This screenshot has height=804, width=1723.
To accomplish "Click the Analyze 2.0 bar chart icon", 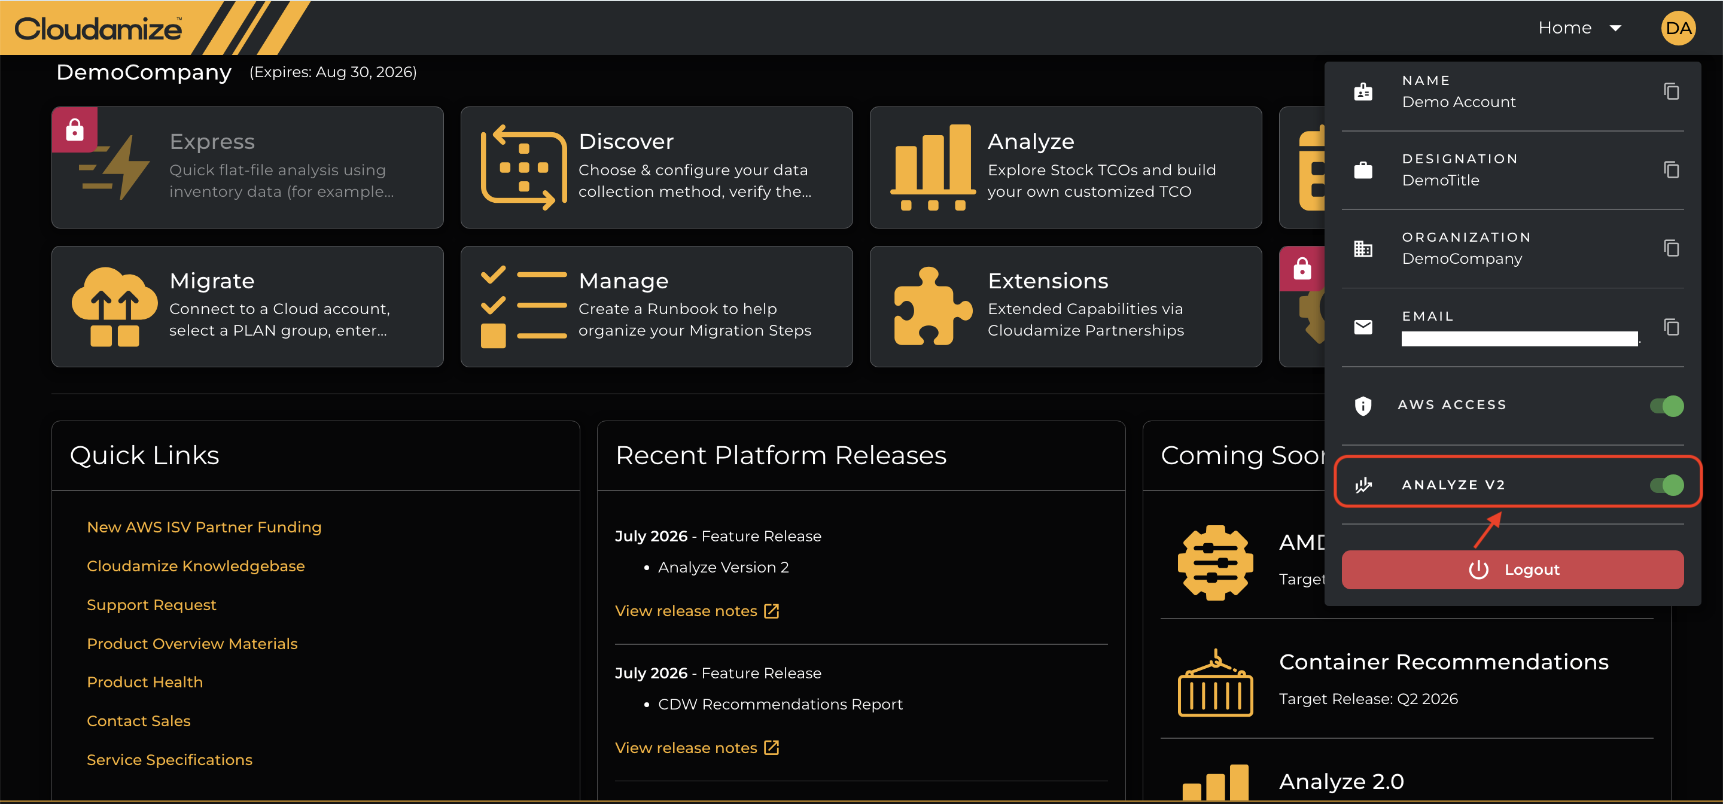I will click(x=1214, y=782).
